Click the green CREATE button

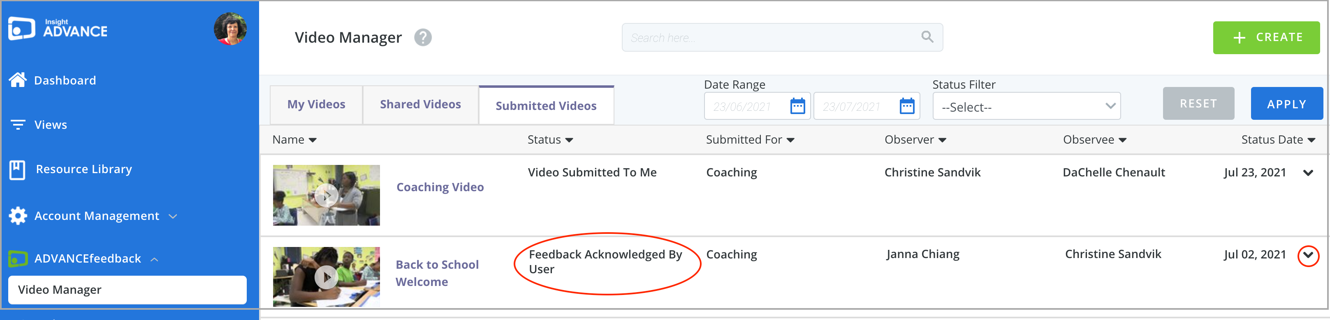1266,38
